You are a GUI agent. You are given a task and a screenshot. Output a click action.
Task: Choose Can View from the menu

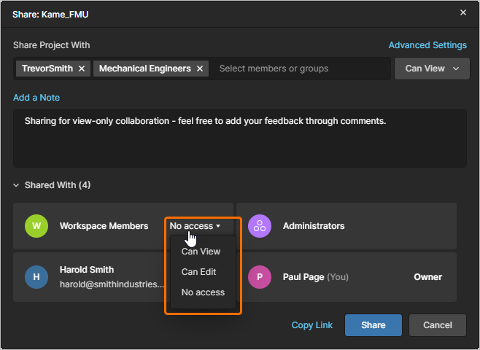tap(201, 252)
